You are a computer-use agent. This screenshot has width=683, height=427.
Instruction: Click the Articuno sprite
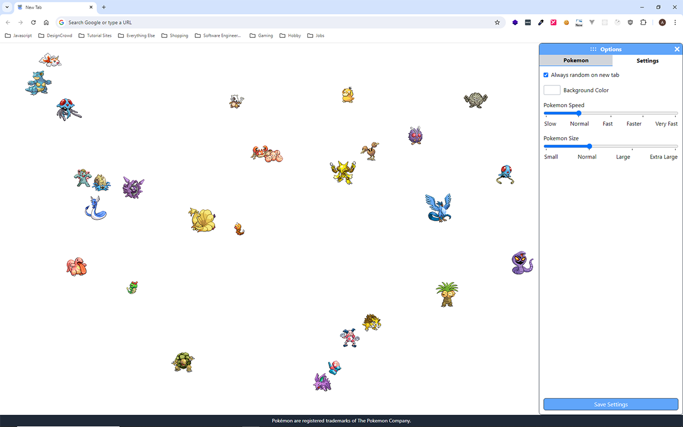(x=439, y=208)
